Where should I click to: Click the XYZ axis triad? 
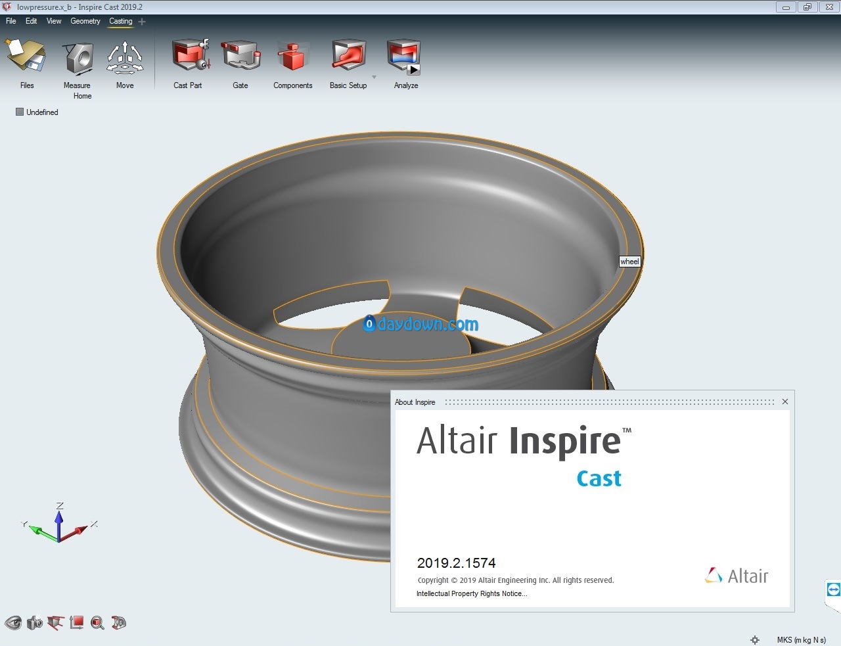pyautogui.click(x=59, y=523)
